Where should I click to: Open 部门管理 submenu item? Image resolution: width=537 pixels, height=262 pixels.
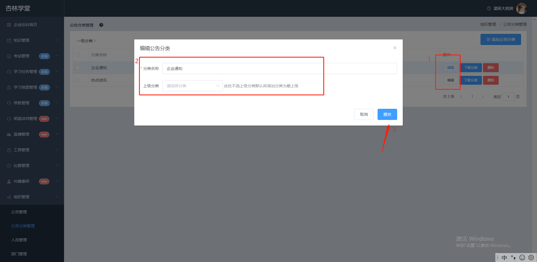pos(19,254)
